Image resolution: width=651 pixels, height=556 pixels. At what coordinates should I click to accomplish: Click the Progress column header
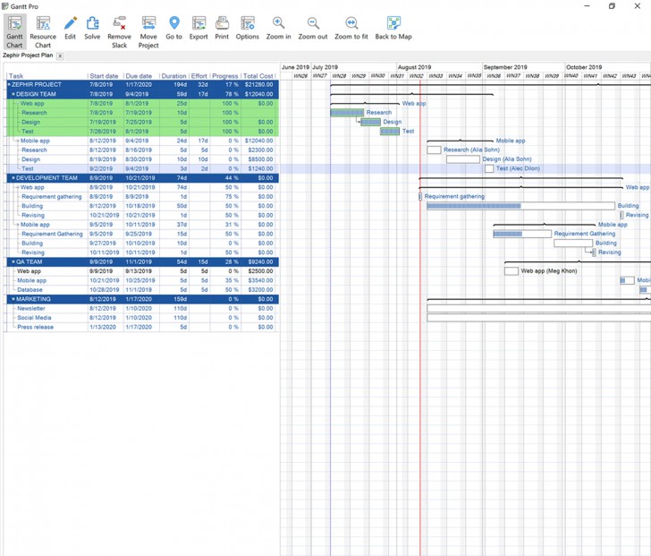pos(225,76)
